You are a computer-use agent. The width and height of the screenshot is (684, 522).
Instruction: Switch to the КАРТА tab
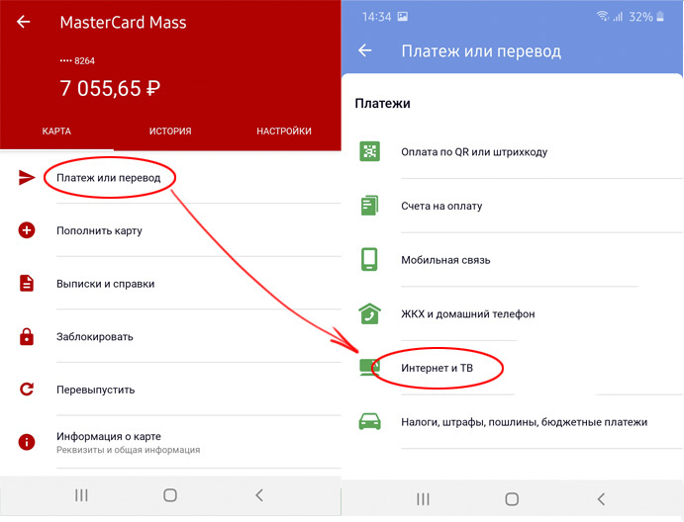56,130
